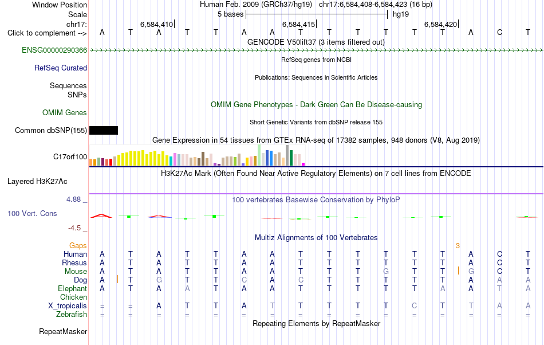Click the '5 bases' scale bar

[x=317, y=14]
